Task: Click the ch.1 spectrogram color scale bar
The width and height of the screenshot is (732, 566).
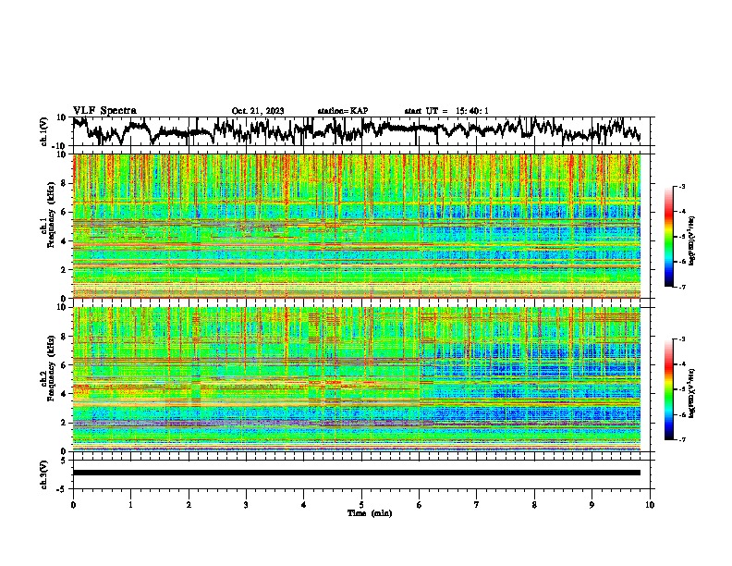Action: click(x=668, y=237)
